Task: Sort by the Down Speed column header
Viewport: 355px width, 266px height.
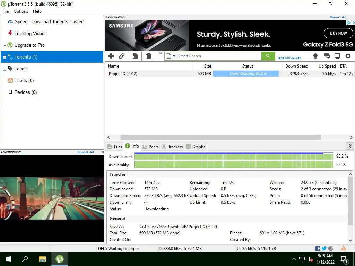Action: 296,66
